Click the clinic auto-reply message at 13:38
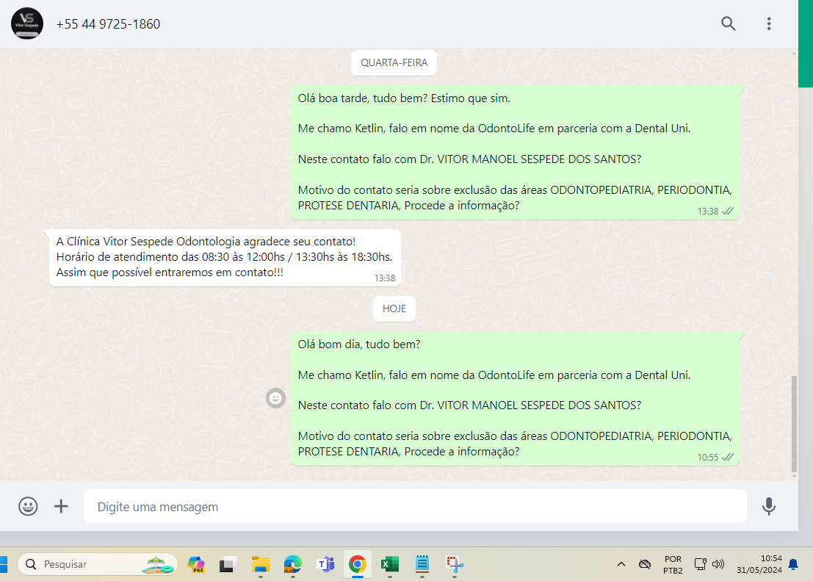This screenshot has width=813, height=581. [x=225, y=258]
